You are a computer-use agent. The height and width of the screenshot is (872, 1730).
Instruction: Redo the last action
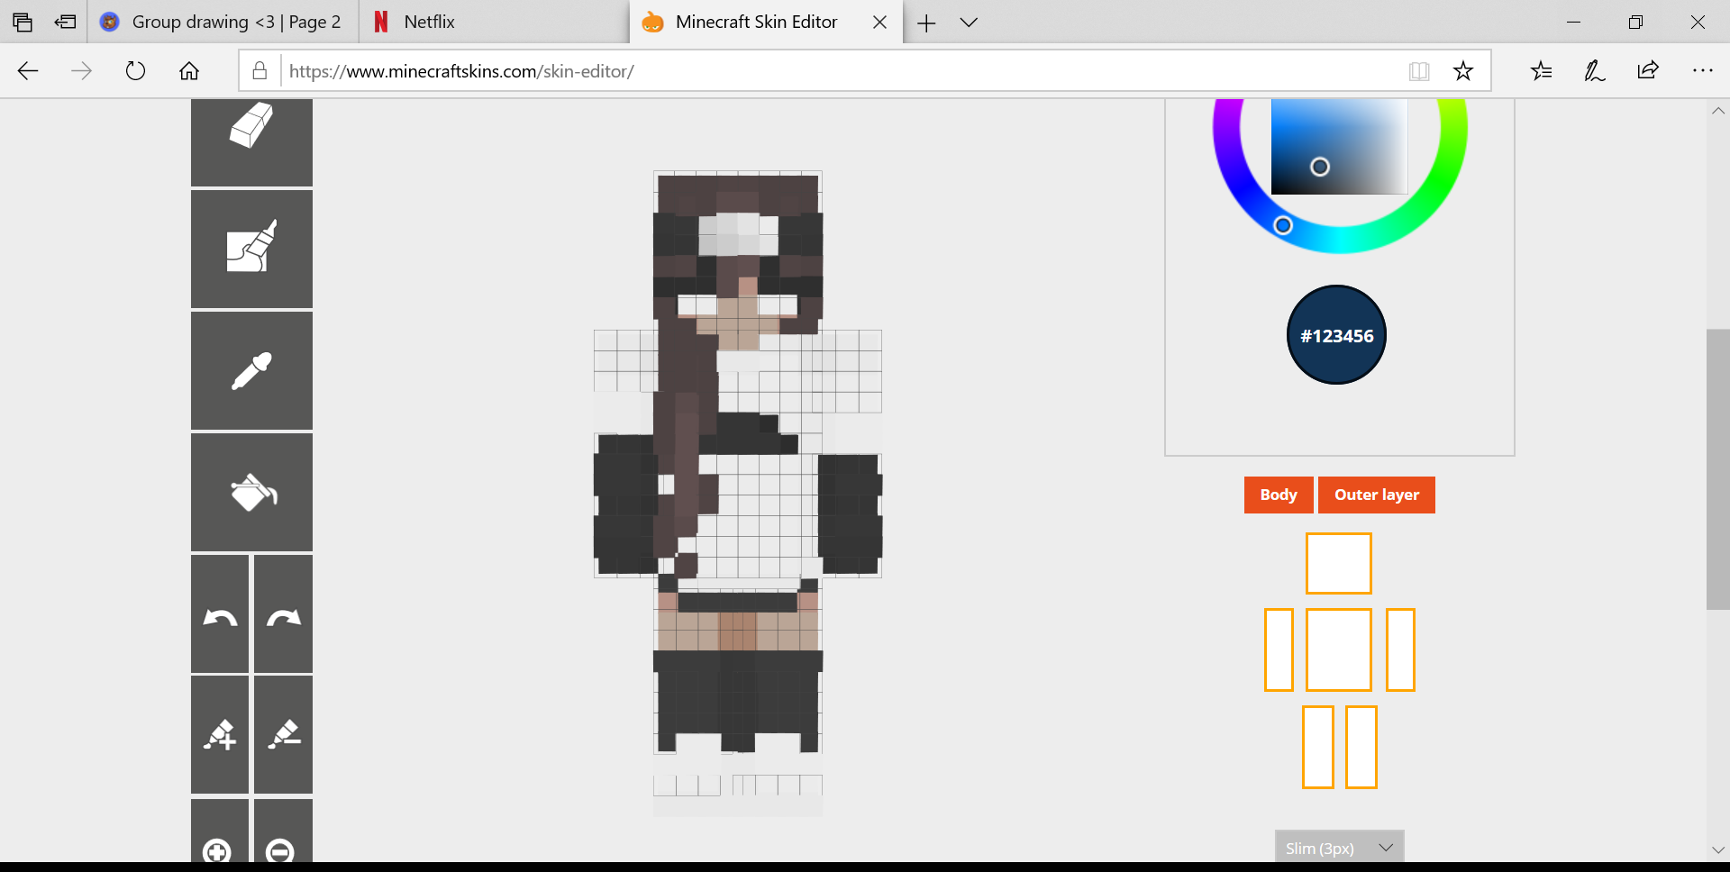283,614
